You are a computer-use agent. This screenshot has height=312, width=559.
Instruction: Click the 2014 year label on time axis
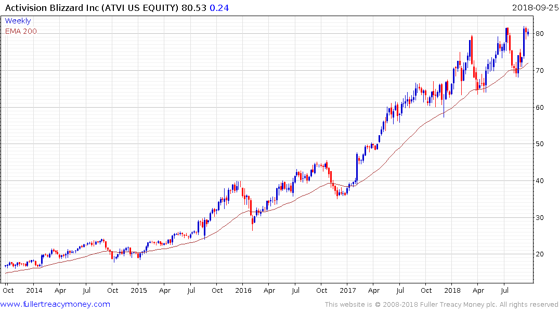[x=34, y=290]
